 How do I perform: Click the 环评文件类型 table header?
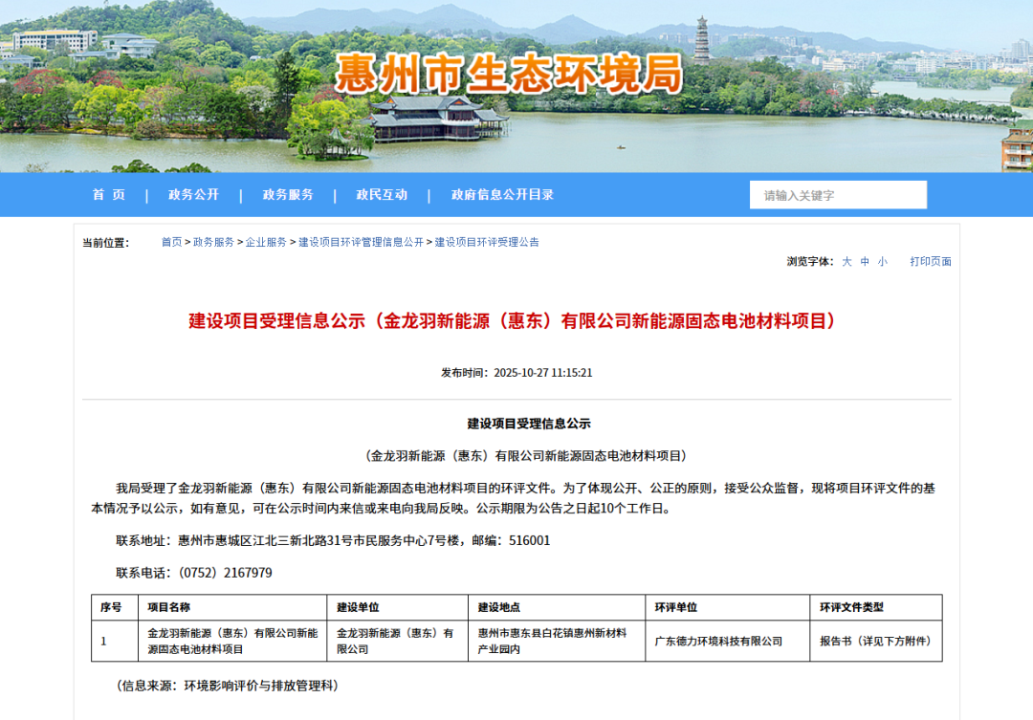click(876, 607)
